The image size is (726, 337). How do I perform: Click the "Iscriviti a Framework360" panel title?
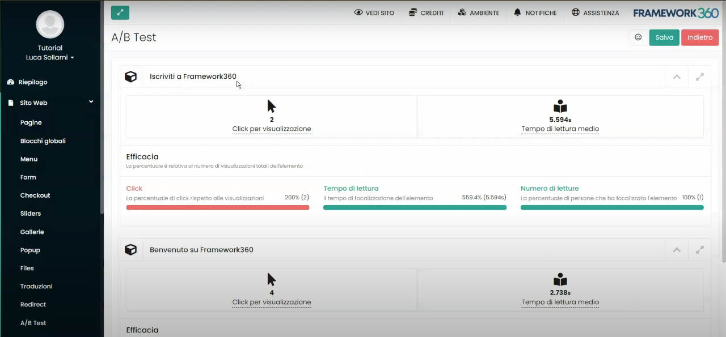(193, 76)
